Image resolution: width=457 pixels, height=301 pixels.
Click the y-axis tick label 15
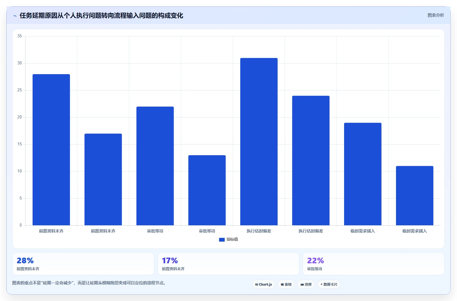(20, 144)
